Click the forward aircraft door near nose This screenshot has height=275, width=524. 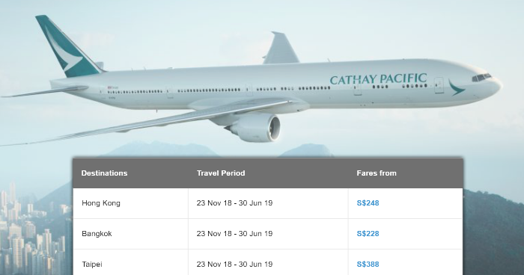[x=439, y=85]
